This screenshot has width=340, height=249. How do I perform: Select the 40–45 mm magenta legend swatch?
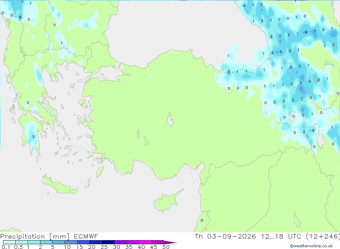(x=145, y=242)
